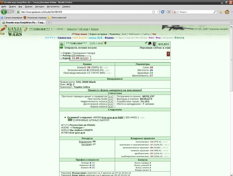
Task: Click the soldier figure icon in profile header
Action: point(154,44)
